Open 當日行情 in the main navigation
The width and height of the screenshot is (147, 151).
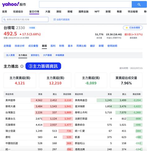click(34, 11)
